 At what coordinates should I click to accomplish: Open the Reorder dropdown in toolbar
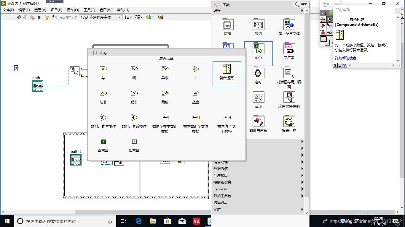pyautogui.click(x=150, y=17)
